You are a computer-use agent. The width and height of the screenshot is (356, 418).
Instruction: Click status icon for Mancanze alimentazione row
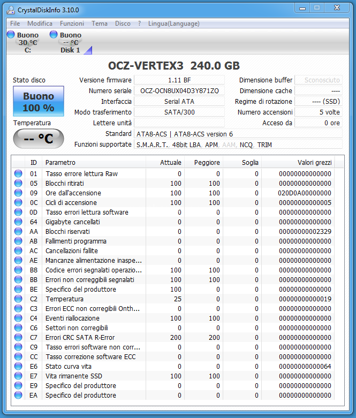[x=18, y=260]
